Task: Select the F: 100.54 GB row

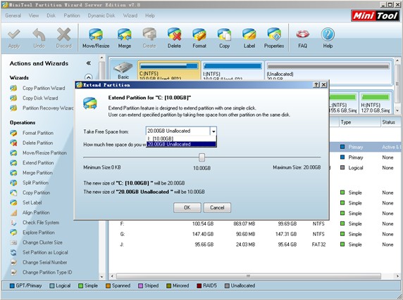Action: [x=254, y=223]
